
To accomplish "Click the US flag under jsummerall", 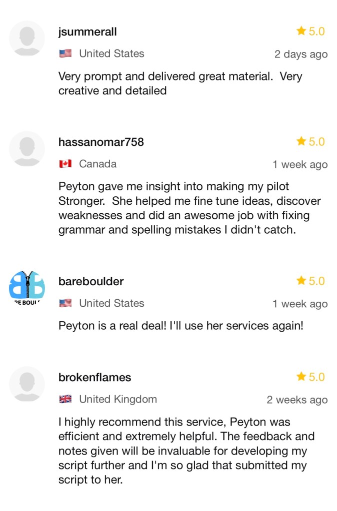I will click(65, 54).
